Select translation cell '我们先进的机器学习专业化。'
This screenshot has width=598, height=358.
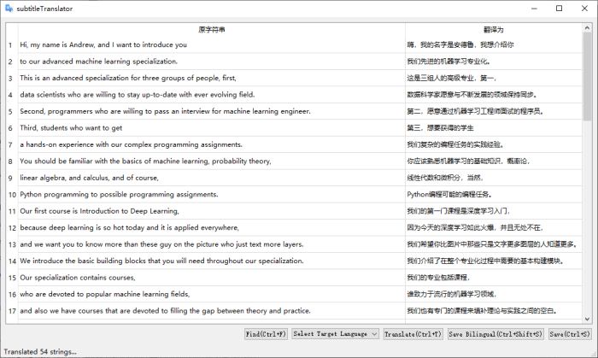click(494, 62)
